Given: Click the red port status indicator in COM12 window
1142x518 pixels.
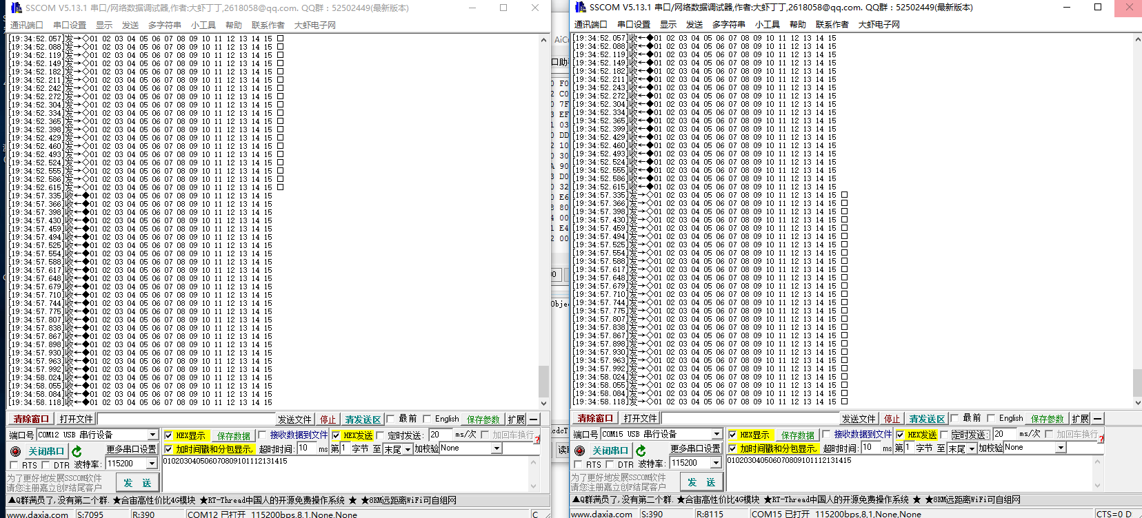Looking at the screenshot, I should (x=15, y=452).
